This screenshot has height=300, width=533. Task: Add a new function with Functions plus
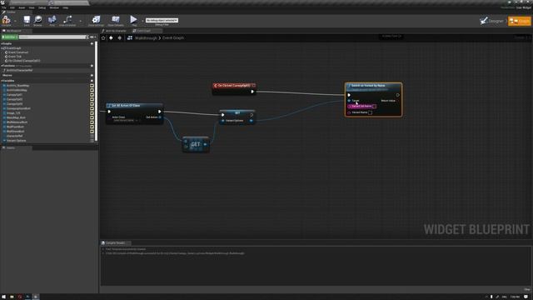[x=92, y=66]
